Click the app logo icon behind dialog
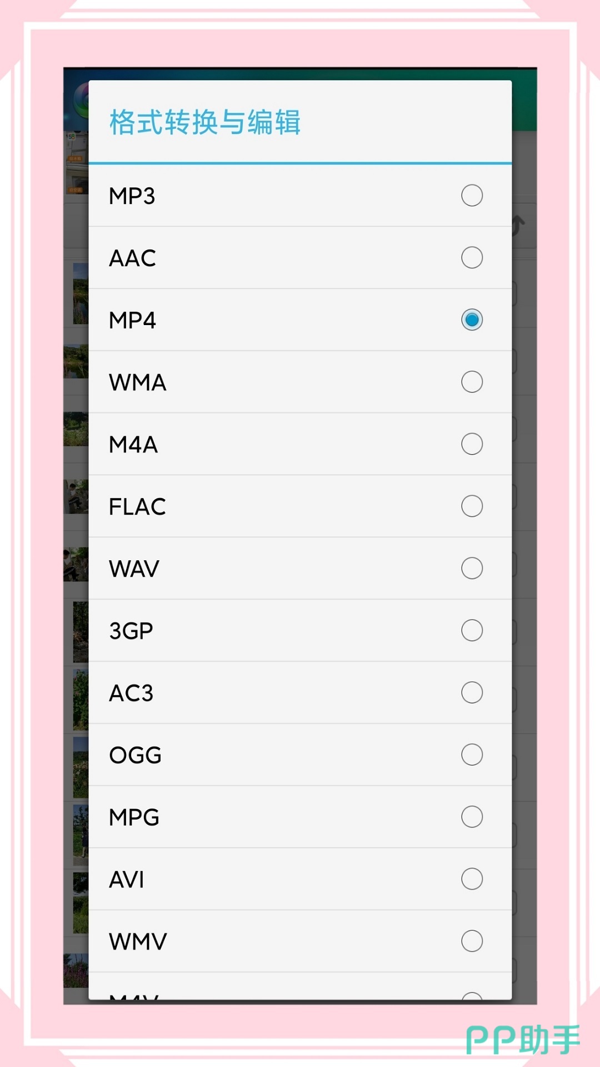Viewport: 600px width, 1067px height. [x=81, y=100]
